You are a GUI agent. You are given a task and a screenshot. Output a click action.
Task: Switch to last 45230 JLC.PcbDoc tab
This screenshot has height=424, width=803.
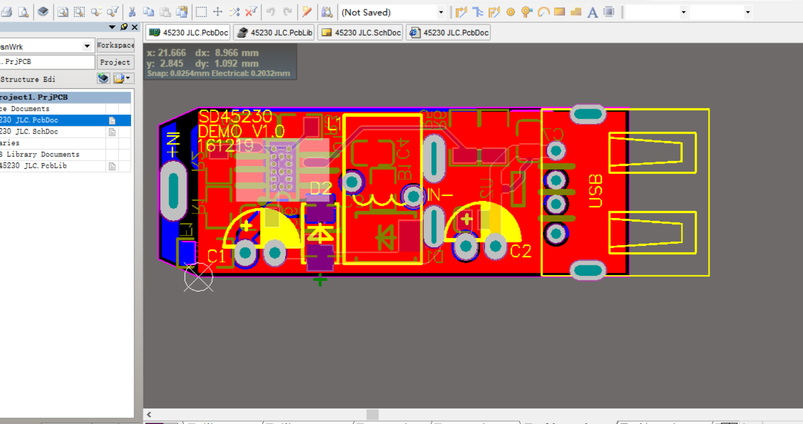tap(449, 32)
